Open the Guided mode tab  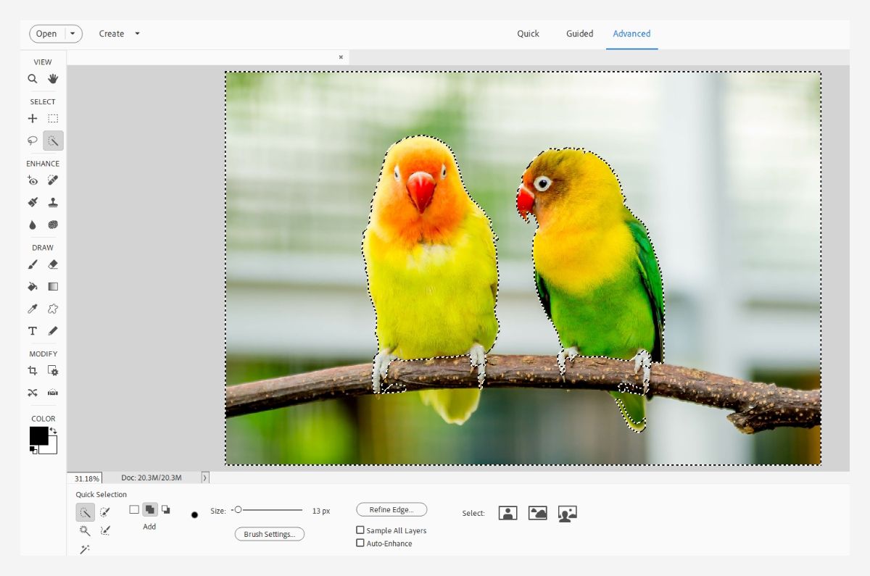[579, 33]
